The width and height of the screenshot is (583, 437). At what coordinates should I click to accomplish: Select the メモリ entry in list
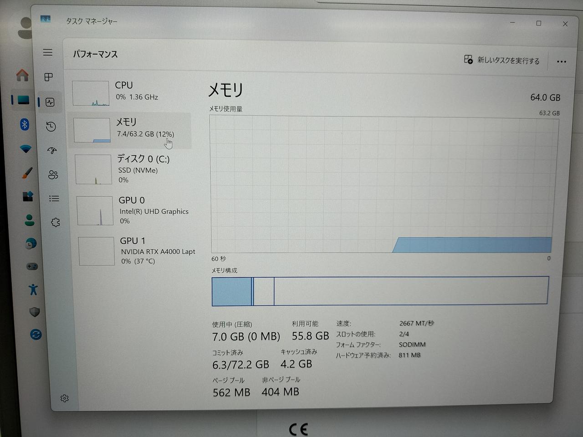click(132, 129)
